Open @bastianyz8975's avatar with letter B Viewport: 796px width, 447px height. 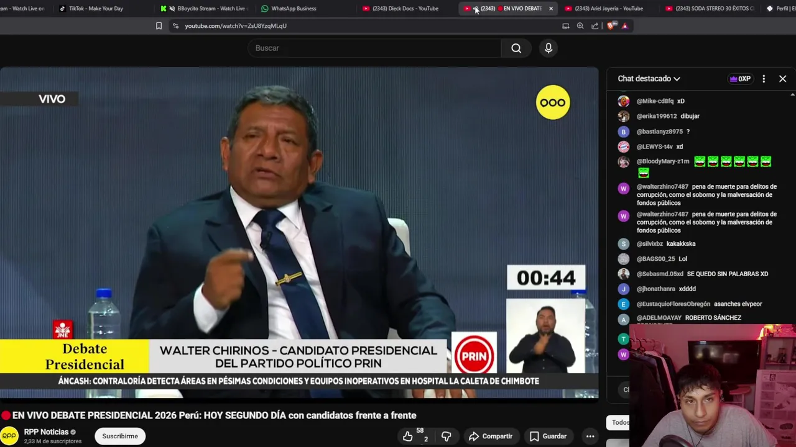(x=623, y=132)
